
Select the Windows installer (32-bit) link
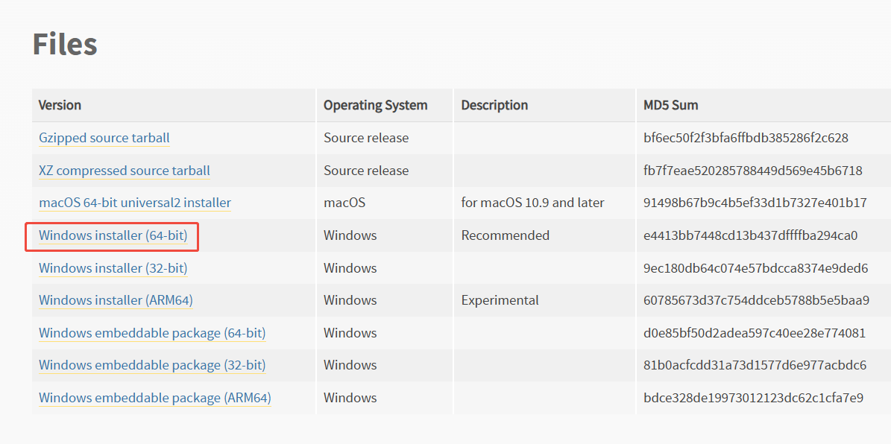(113, 267)
